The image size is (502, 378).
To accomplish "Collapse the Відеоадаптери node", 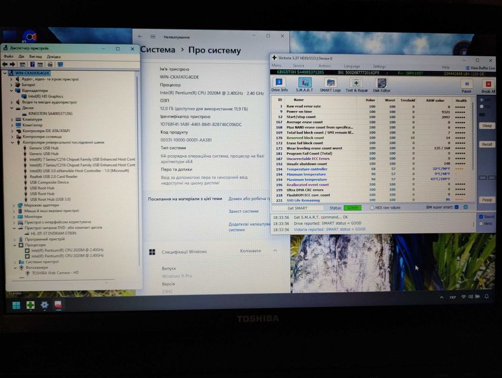I will (x=11, y=91).
